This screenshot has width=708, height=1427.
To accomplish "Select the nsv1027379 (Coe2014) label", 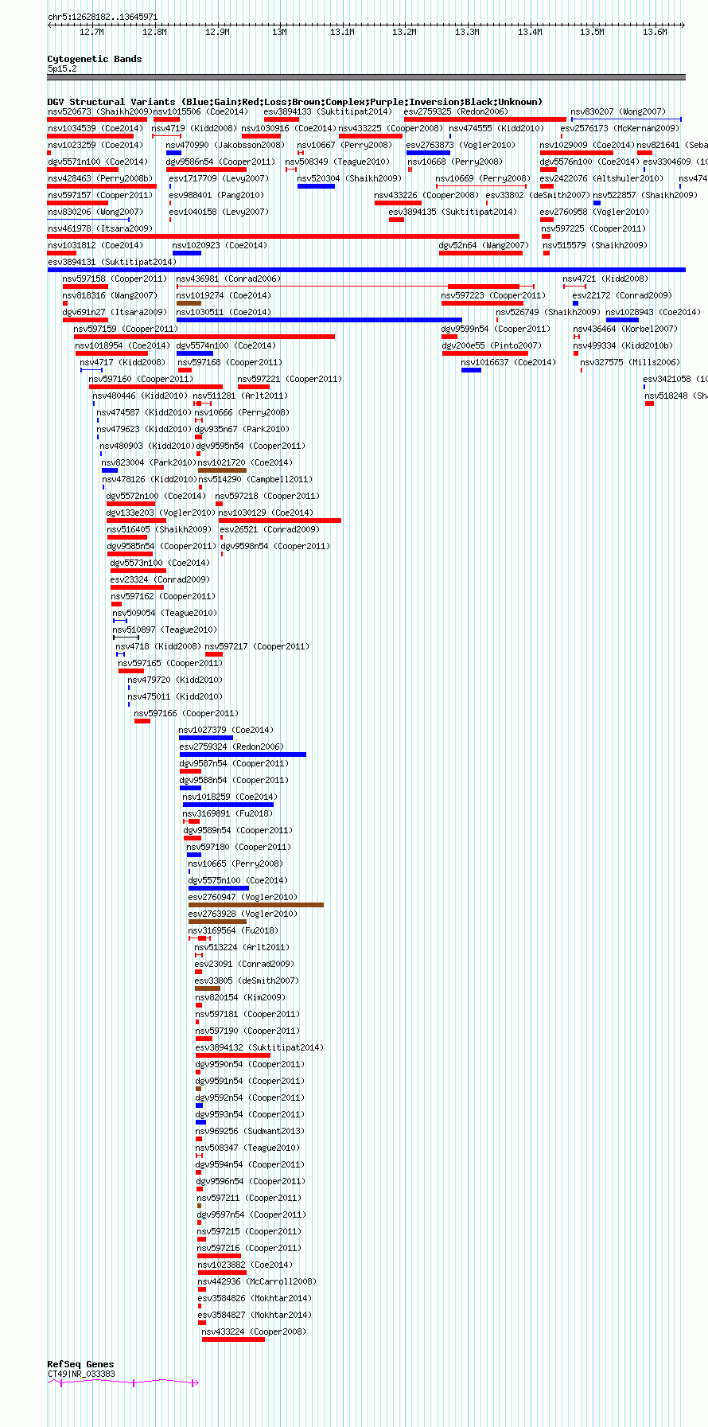I will pyautogui.click(x=226, y=730).
